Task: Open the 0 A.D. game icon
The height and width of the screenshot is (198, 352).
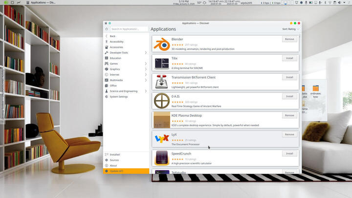Action: [162, 101]
